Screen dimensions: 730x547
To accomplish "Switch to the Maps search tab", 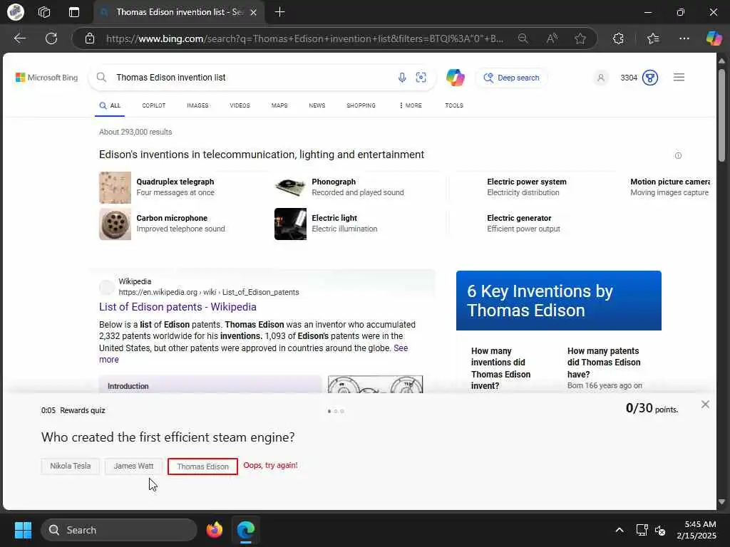I will pos(279,105).
